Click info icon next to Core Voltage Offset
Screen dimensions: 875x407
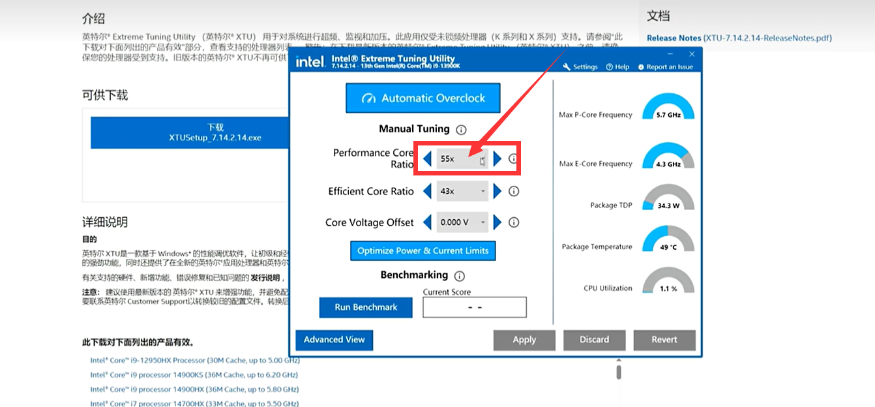(x=513, y=222)
